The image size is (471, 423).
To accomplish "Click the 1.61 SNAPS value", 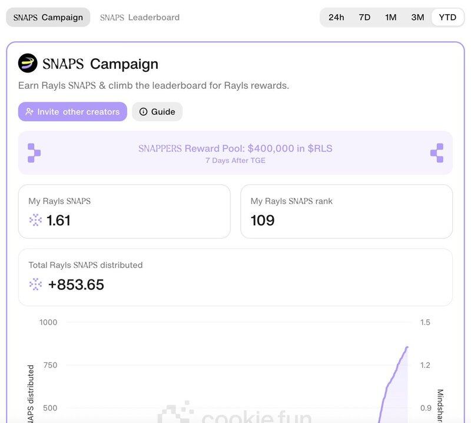I will pos(58,221).
